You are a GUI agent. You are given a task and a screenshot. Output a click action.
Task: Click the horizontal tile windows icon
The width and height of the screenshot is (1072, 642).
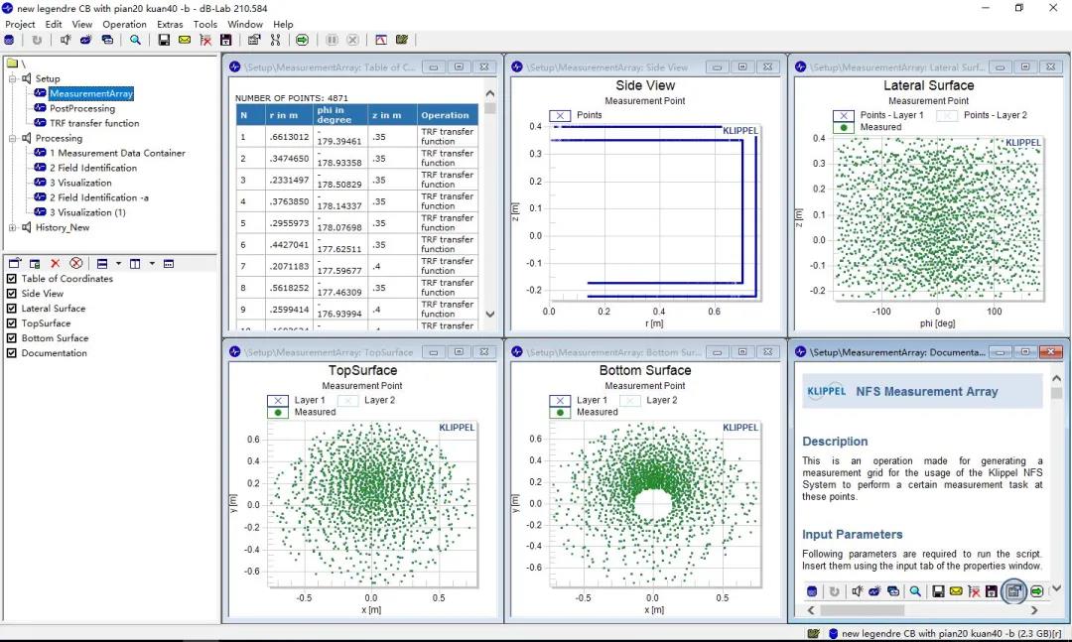[x=102, y=263]
